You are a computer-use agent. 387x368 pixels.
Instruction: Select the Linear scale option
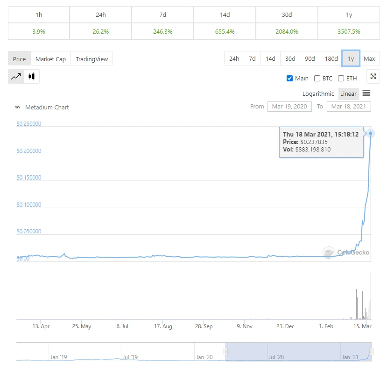(348, 94)
